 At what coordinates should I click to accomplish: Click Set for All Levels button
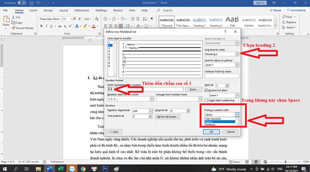[x=167, y=117]
